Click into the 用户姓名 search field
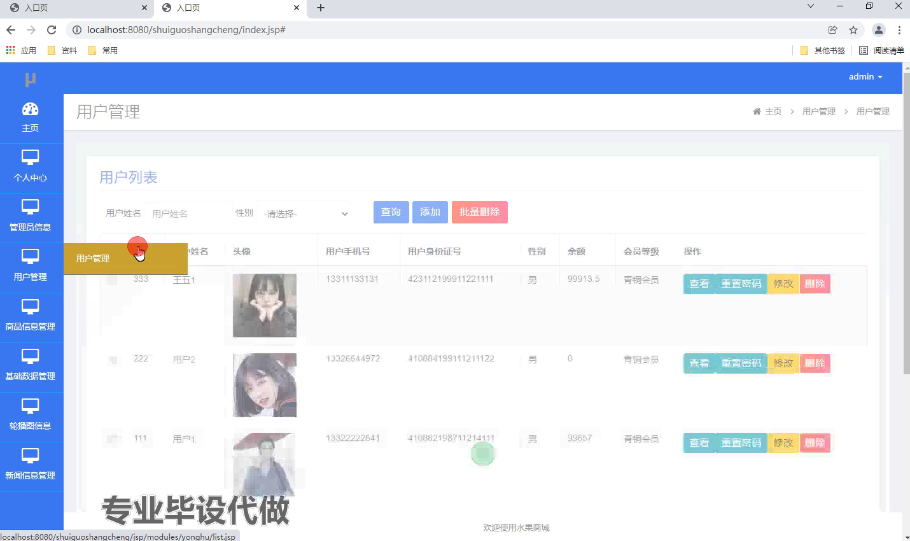The height and width of the screenshot is (541, 910). coord(188,213)
